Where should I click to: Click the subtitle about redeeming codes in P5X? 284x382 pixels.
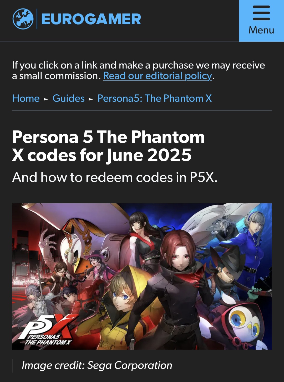click(115, 177)
